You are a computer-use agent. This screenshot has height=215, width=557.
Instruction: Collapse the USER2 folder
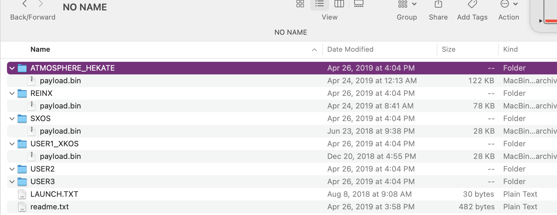click(x=12, y=169)
